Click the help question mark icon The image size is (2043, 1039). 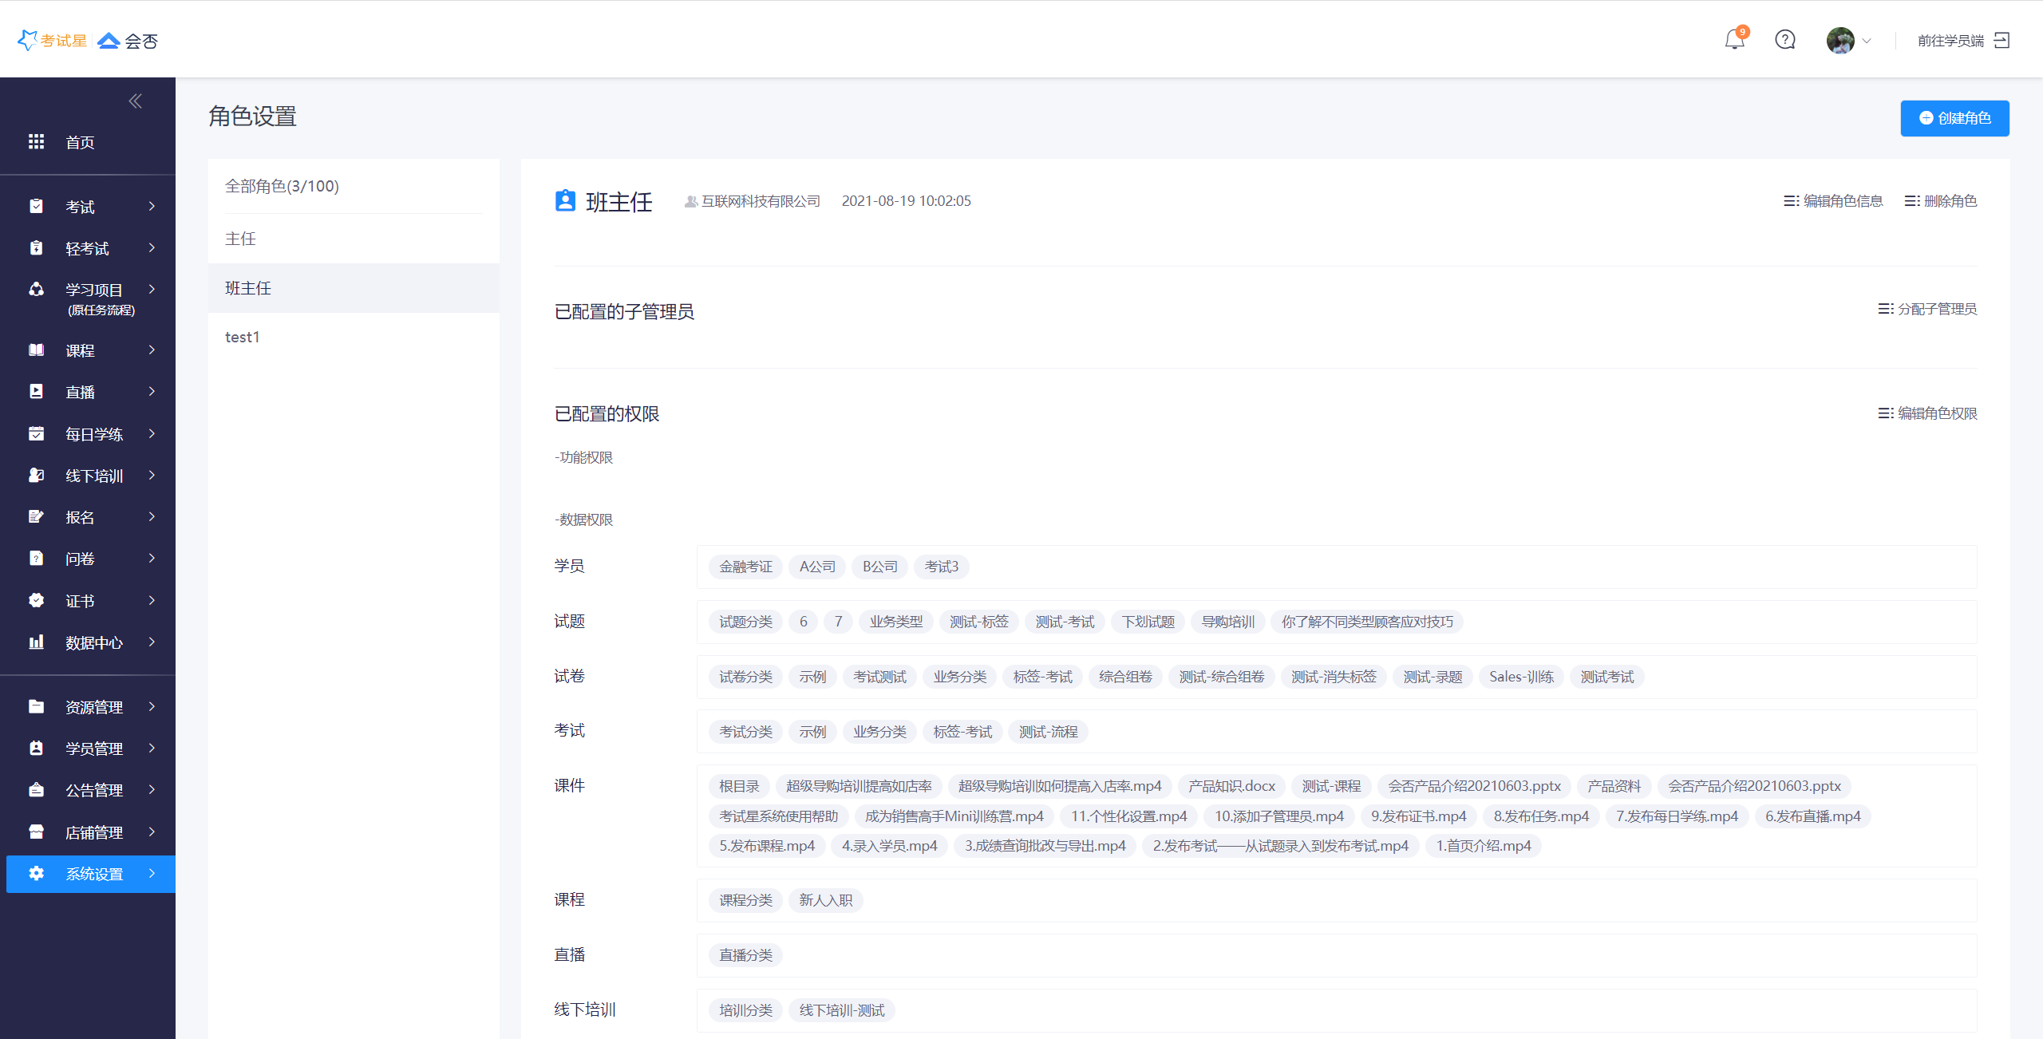click(1785, 40)
